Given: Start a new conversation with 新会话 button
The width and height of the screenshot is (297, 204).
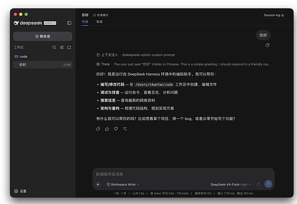Looking at the screenshot, I should tap(43, 36).
